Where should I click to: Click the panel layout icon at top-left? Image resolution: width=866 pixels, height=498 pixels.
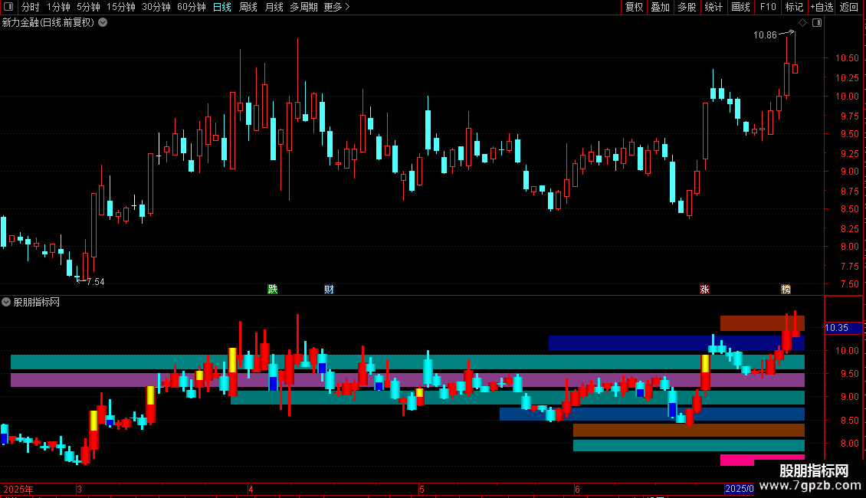coord(8,7)
